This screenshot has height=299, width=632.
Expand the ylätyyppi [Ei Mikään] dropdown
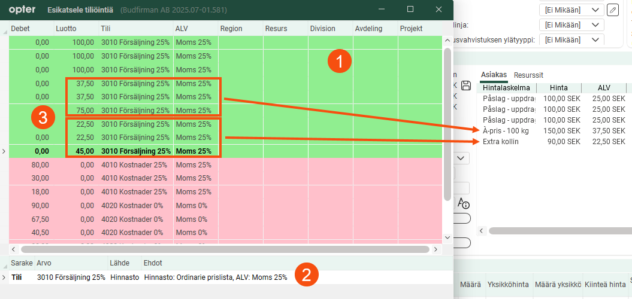tap(571, 40)
